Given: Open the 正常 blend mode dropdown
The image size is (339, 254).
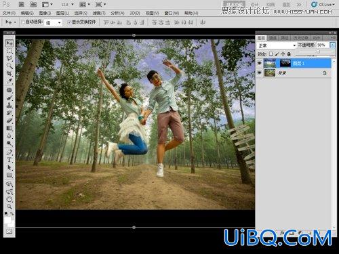Looking at the screenshot, I should pyautogui.click(x=277, y=45).
